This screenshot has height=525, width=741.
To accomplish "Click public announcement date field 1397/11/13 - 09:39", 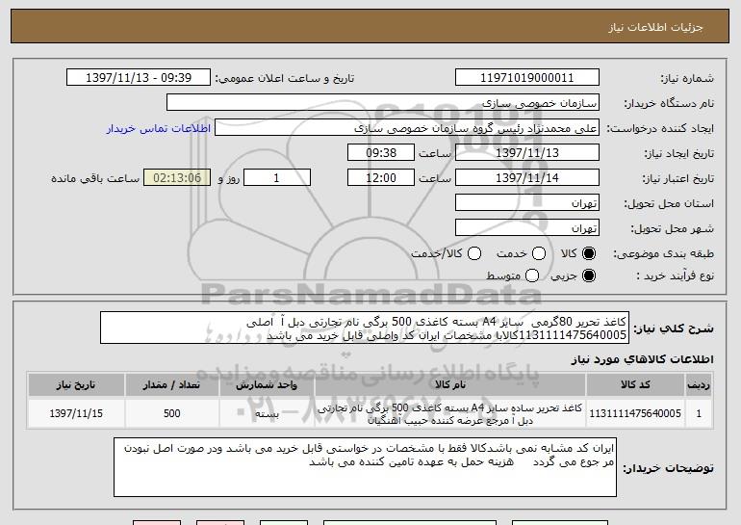I will [139, 78].
